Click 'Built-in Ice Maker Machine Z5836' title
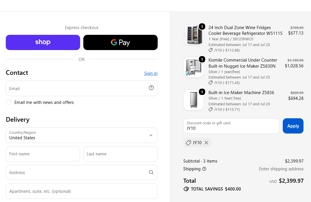311x202 pixels. 241,92
